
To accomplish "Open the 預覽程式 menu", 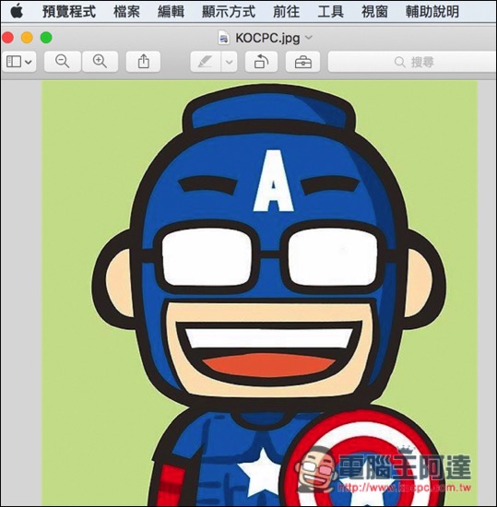I will tap(69, 12).
